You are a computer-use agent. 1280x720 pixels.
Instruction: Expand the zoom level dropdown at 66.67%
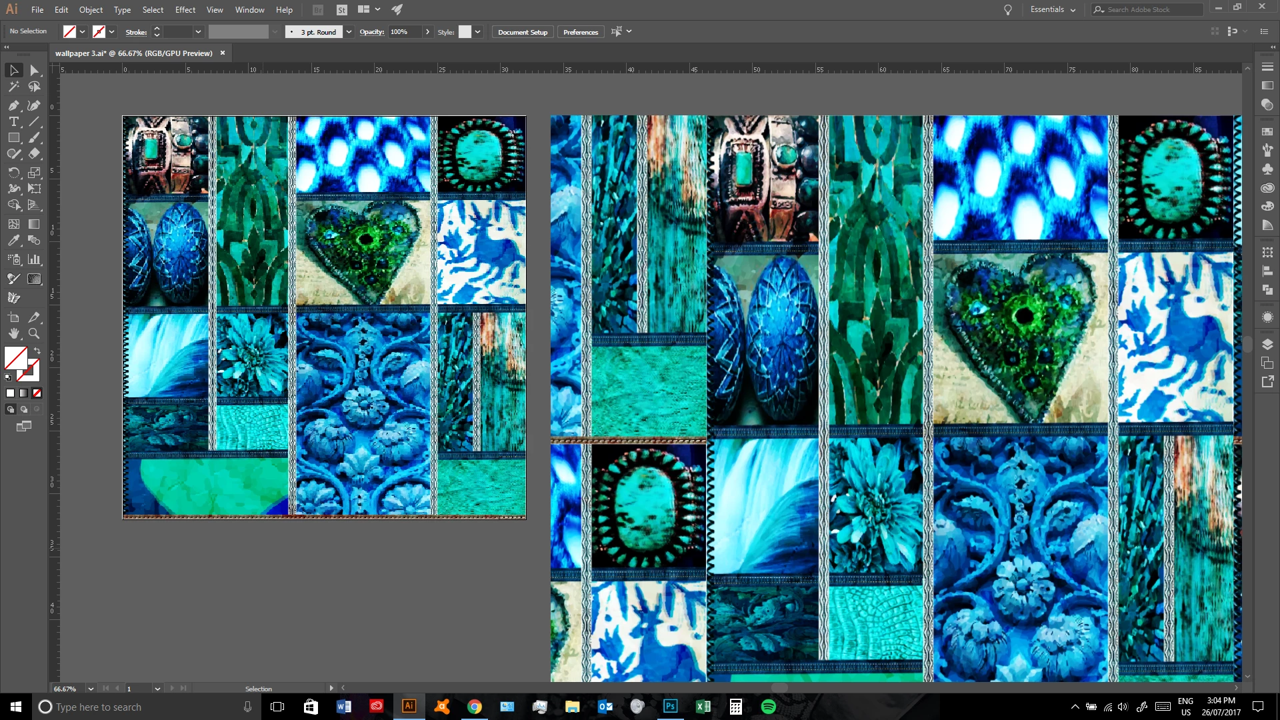pos(91,689)
